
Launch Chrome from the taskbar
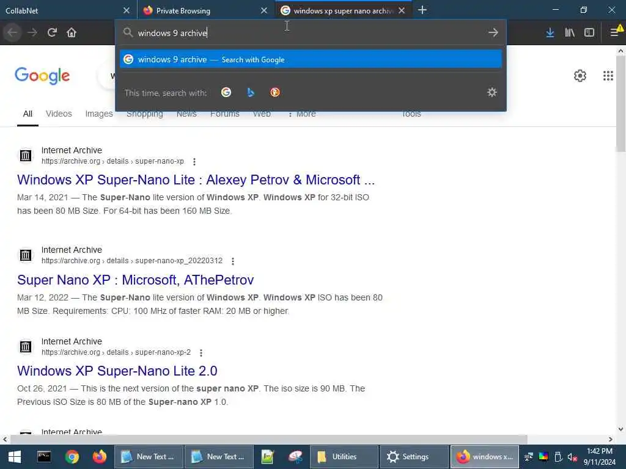coord(72,457)
